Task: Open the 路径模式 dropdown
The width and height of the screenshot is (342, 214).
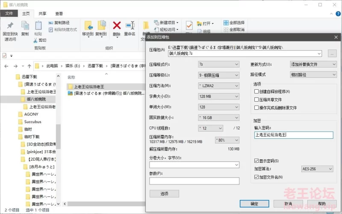Action: tap(313, 75)
